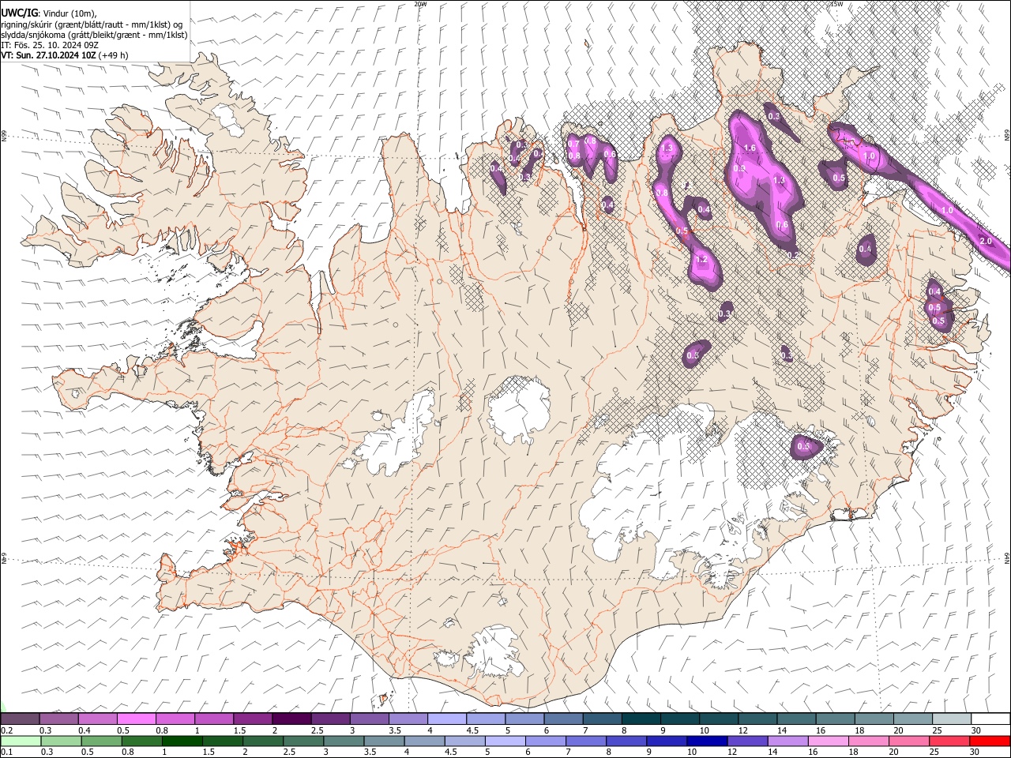The width and height of the screenshot is (1011, 758).
Task: Pick the darkest purple 2 swatch in upper legend
Action: 291,719
